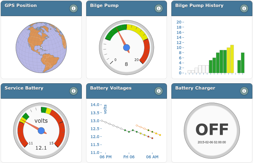Open the Battery Voltages info icon
Viewport: 253px width, 163px height.
(x=159, y=91)
